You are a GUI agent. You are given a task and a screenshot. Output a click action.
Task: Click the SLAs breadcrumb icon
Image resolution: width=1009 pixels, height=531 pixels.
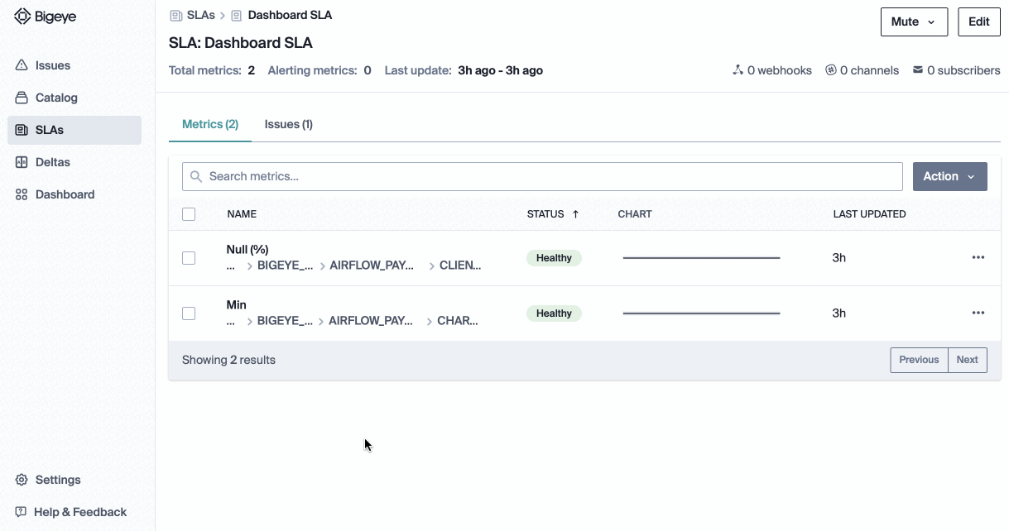(x=175, y=15)
